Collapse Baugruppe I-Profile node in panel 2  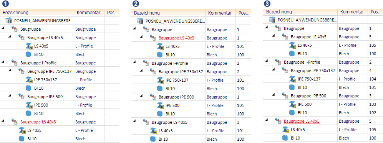click(x=134, y=62)
